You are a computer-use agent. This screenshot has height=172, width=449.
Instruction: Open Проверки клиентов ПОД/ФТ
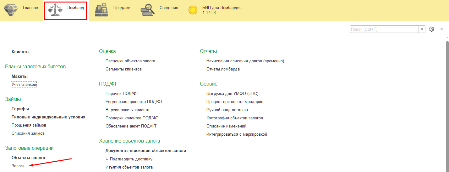[x=132, y=118]
